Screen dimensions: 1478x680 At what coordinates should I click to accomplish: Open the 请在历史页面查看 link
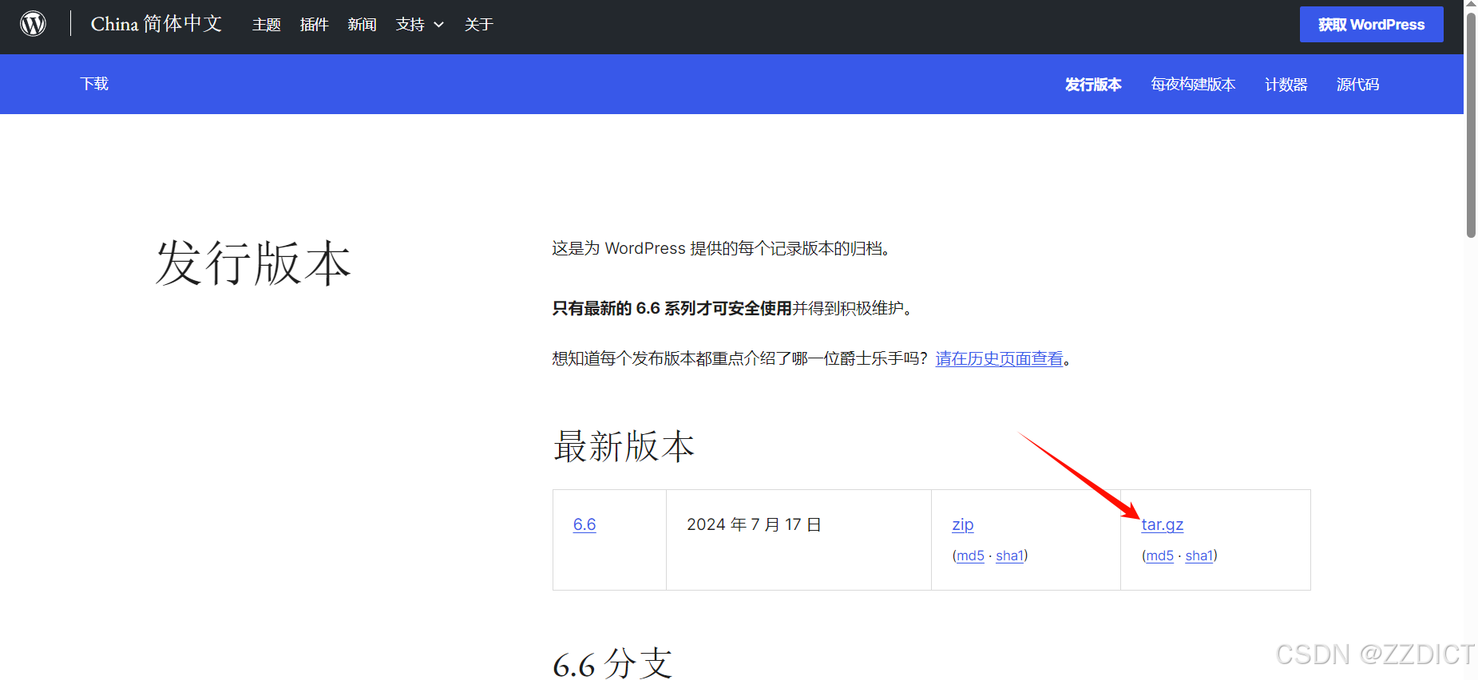click(x=1000, y=359)
